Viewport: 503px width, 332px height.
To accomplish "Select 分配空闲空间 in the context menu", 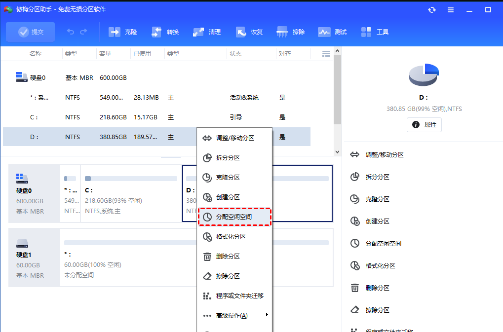I will point(234,217).
